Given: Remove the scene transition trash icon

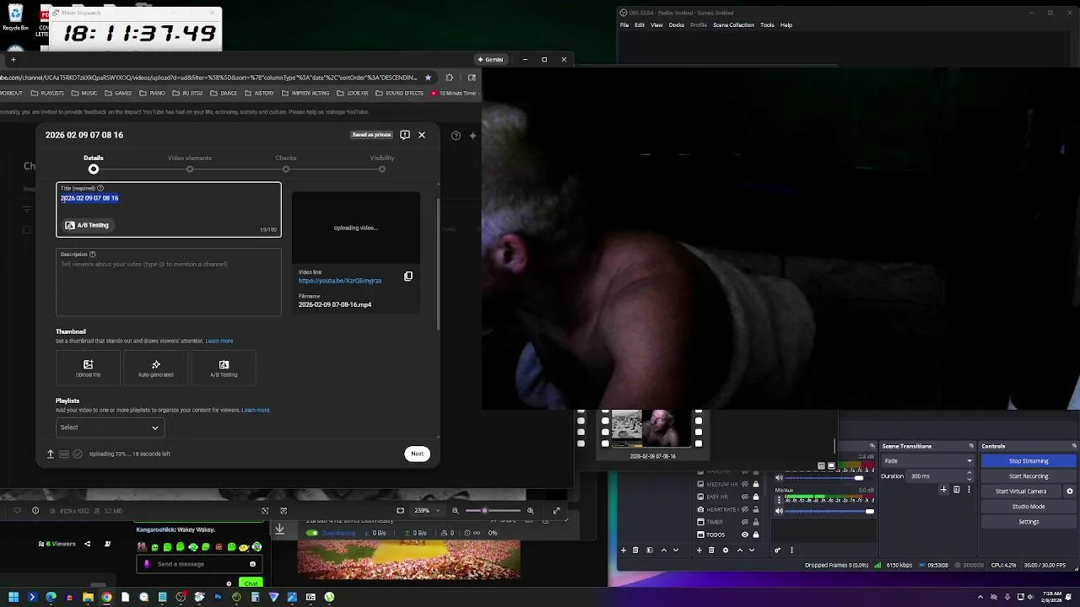Looking at the screenshot, I should click(956, 490).
